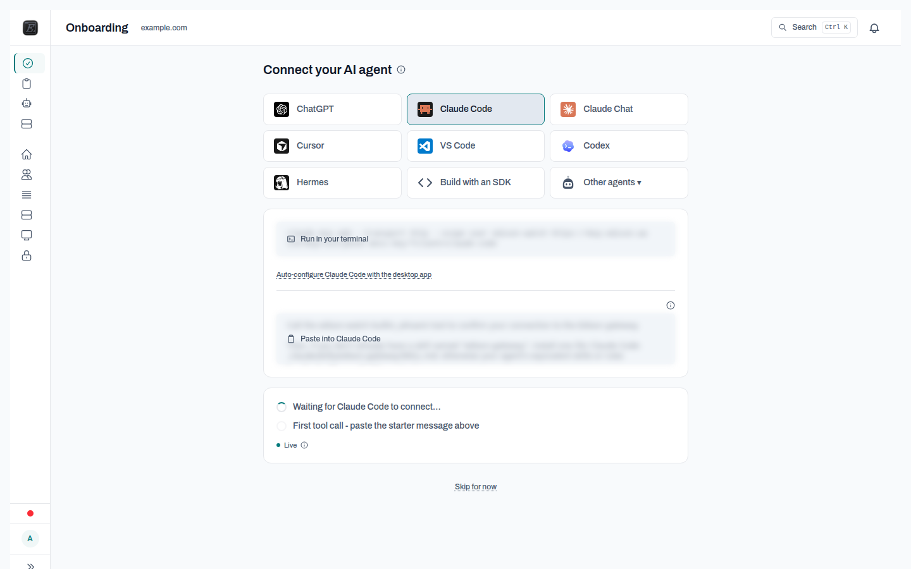Click 'Waiting for Claude Code to connect...' status

[366, 407]
